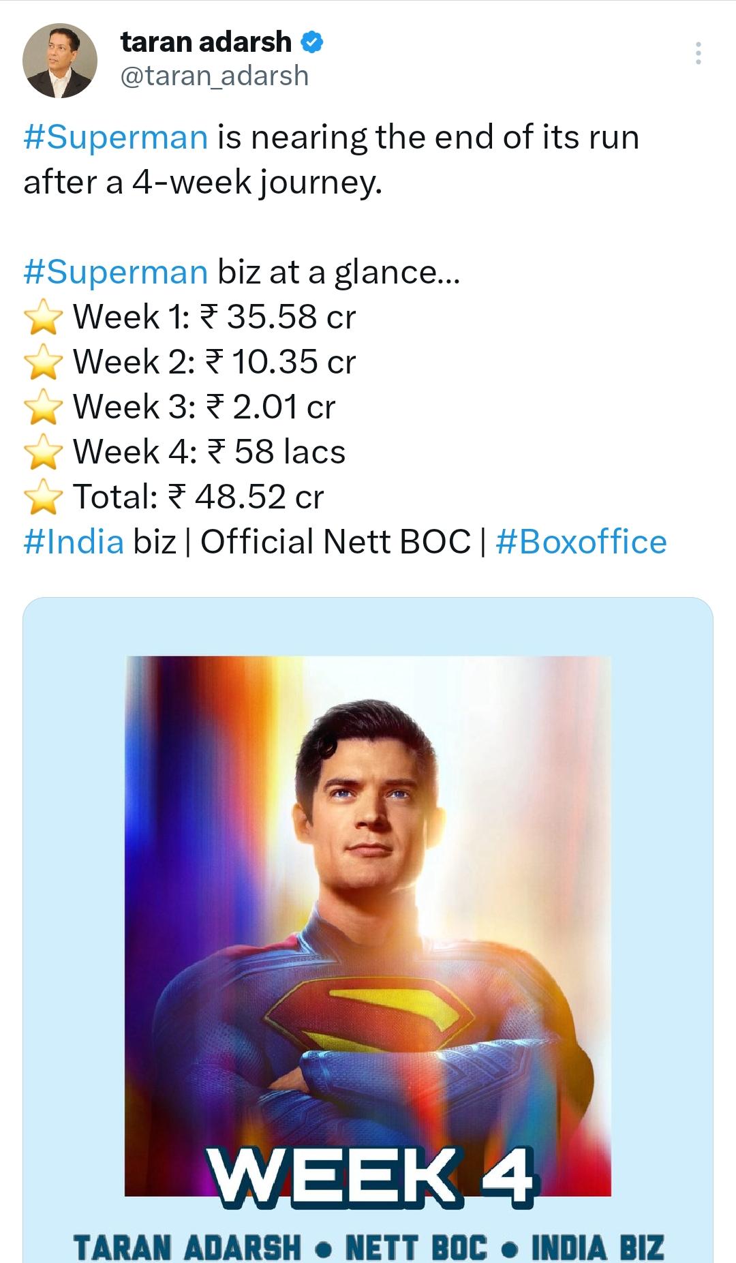Select the @taran_adarsh handle
The image size is (736, 1263).
215,75
